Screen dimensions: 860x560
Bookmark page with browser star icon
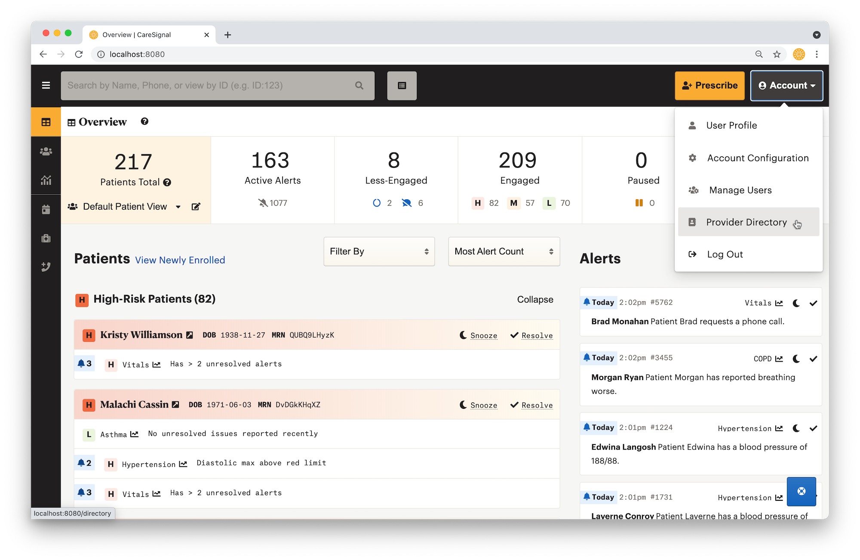point(777,54)
